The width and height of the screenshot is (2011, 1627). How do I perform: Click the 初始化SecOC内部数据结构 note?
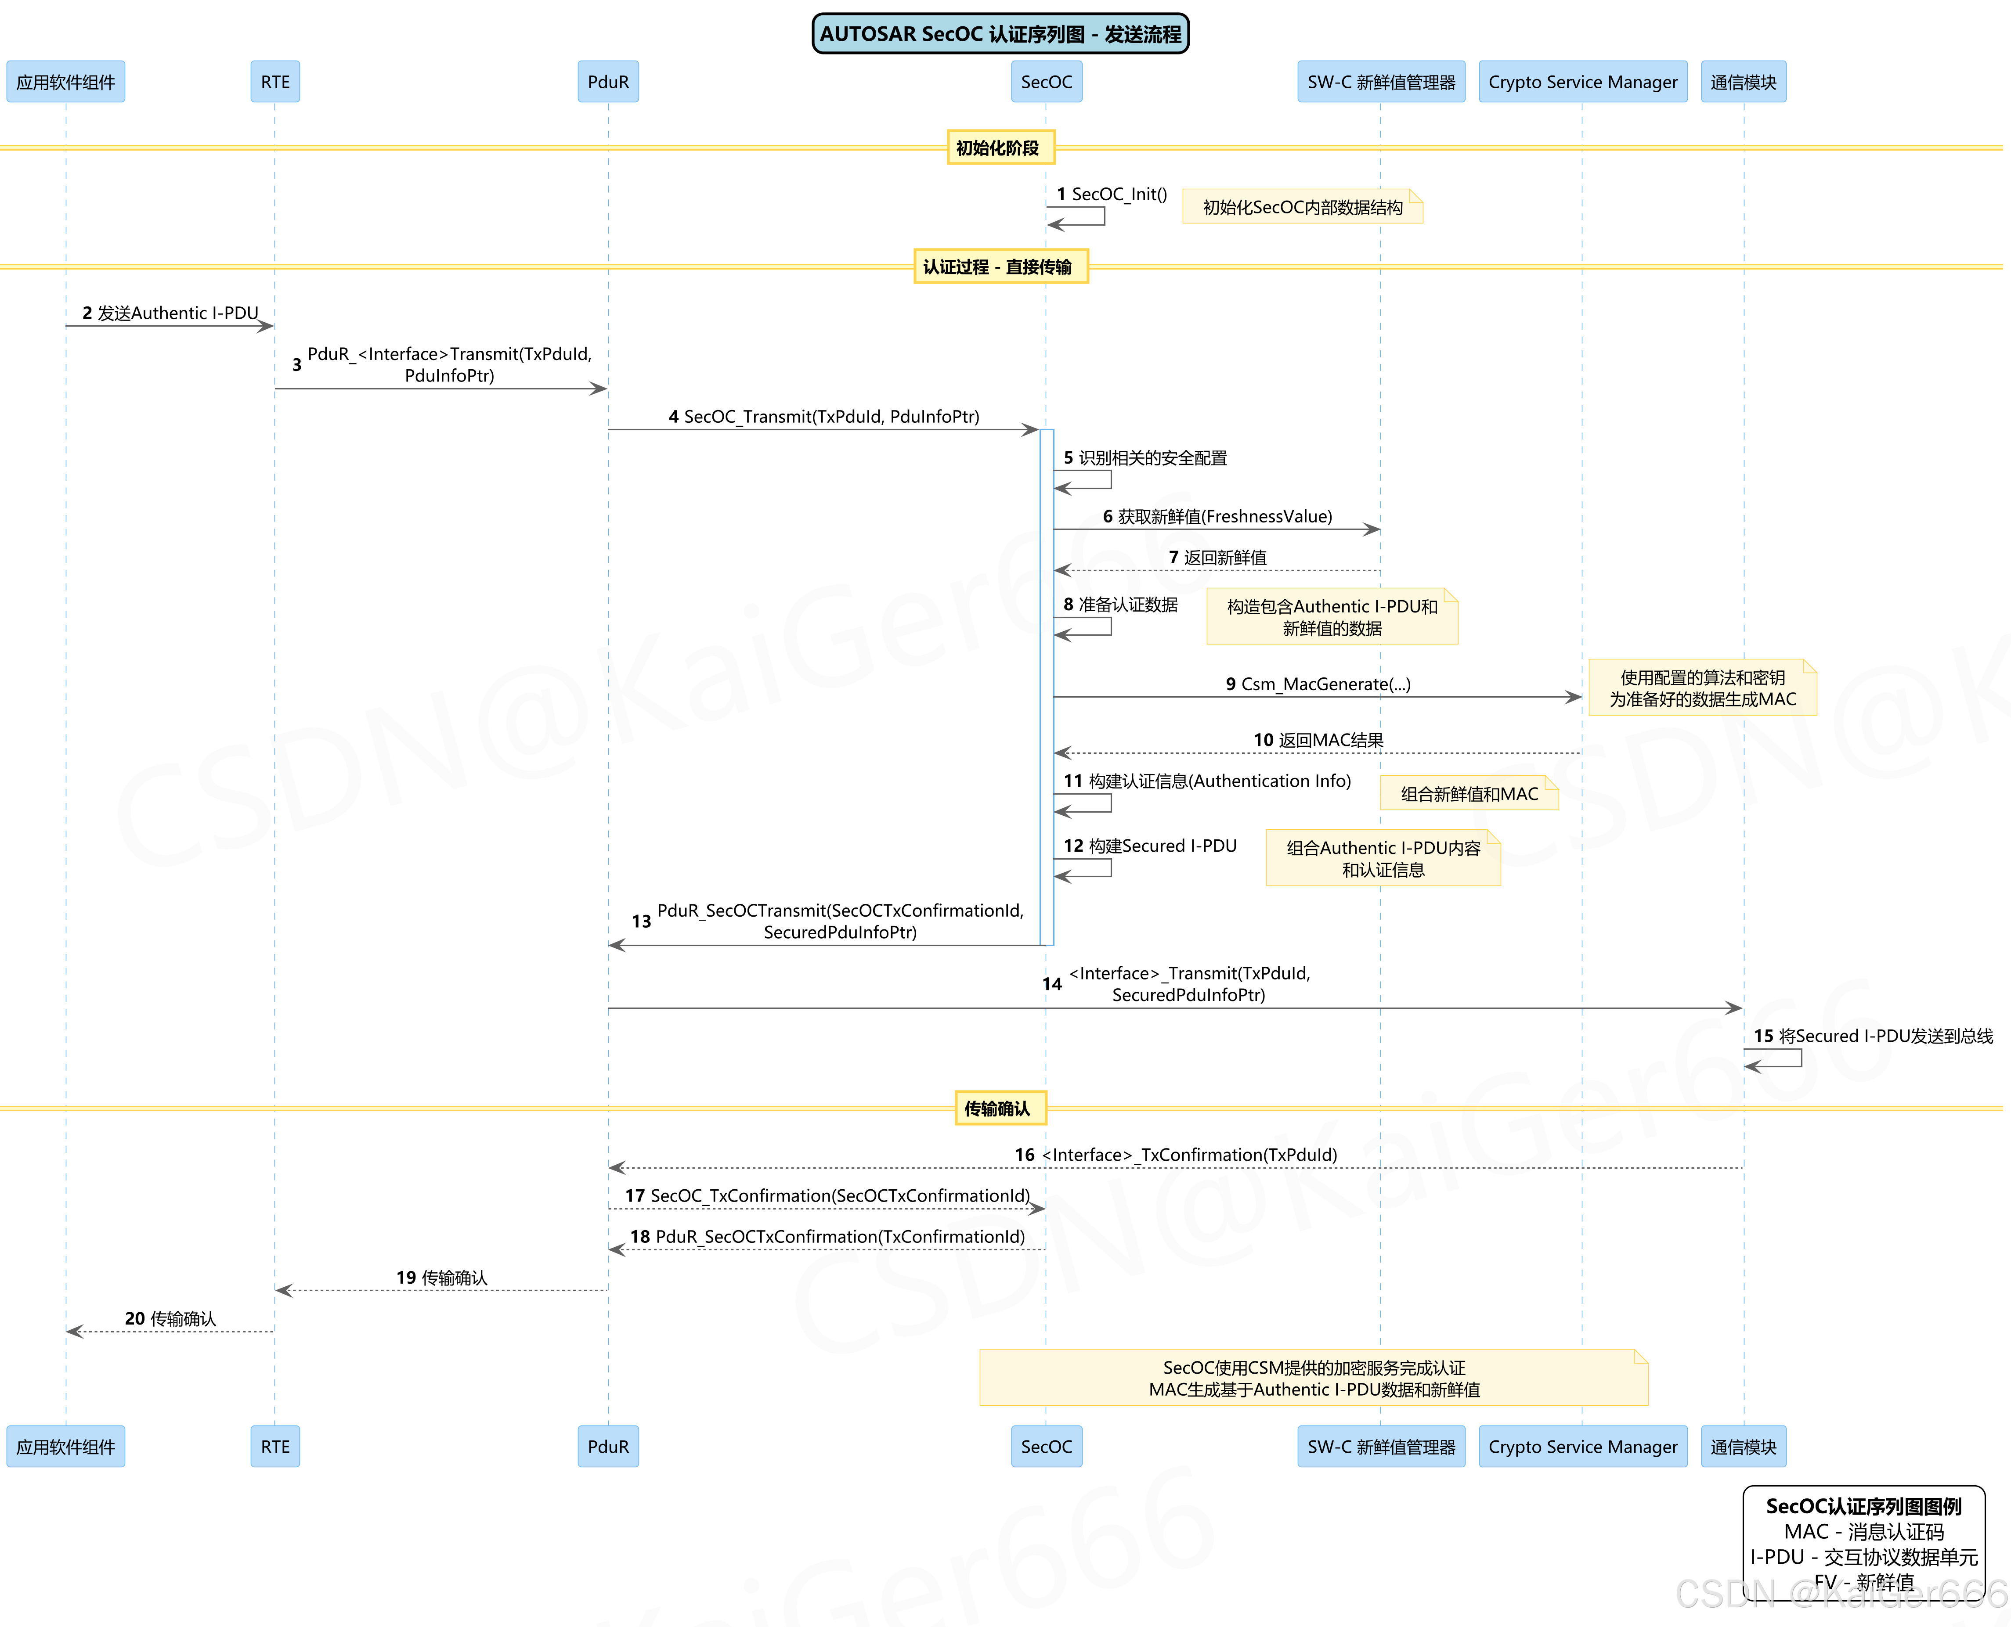(x=1301, y=207)
